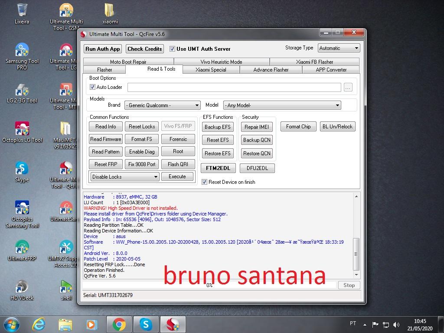Viewport: 444px width, 333px height.
Task: Open the Skype desktop shortcut
Action: [22, 172]
